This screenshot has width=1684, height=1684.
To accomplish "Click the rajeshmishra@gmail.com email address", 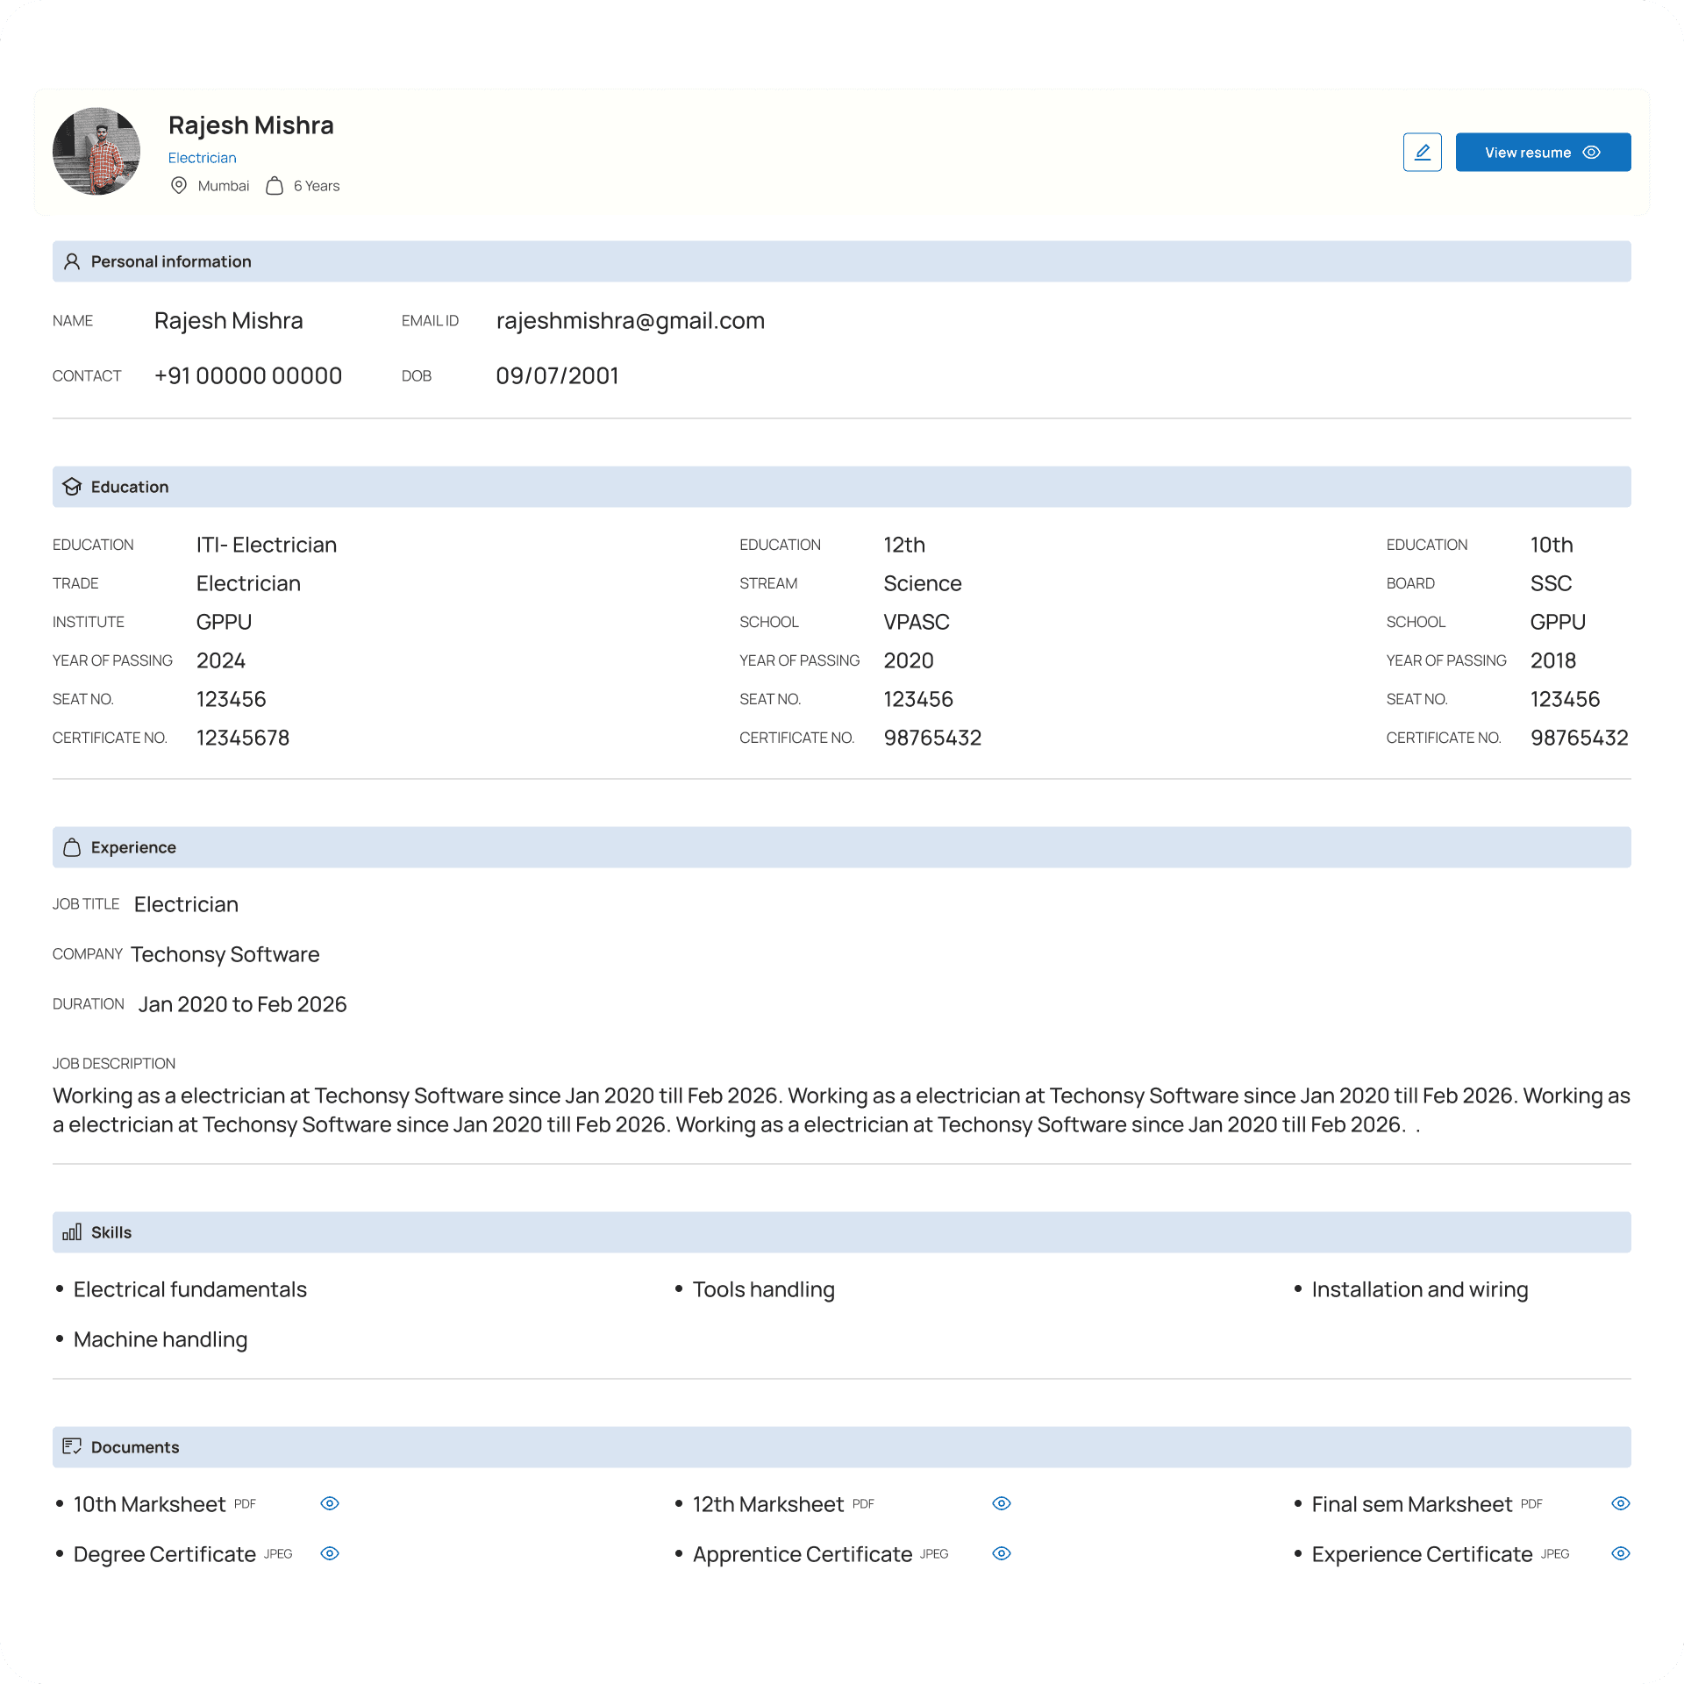I will click(631, 321).
